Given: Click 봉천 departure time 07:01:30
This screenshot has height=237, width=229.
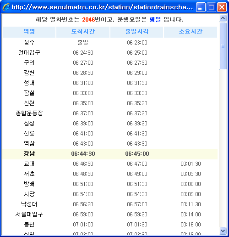Looking at the screenshot, I should [x=137, y=225].
